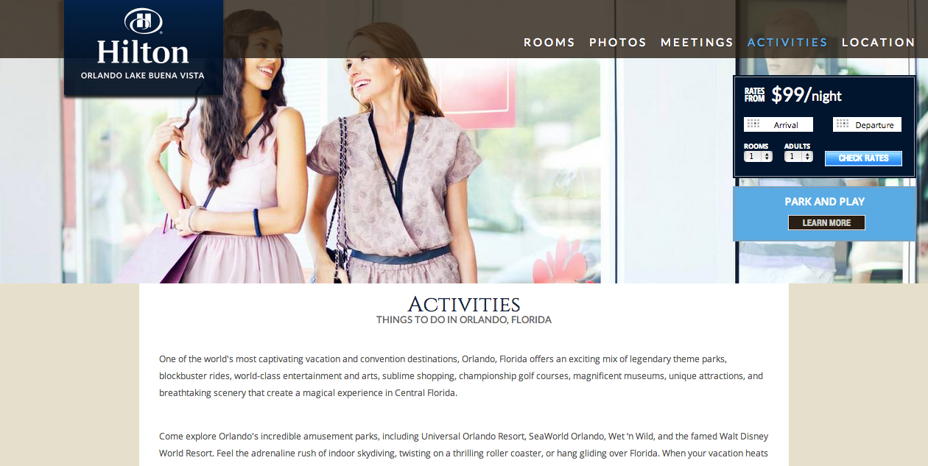
Task: Click the Hilton wordmark text
Action: 143,52
